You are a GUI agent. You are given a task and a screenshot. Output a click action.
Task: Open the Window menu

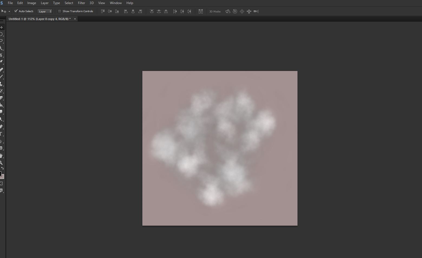pyautogui.click(x=116, y=3)
